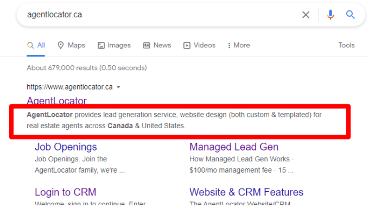Click the 'Join the AgentLocator family' snippet
Image resolution: width=369 pixels, height=208 pixels.
click(80, 165)
